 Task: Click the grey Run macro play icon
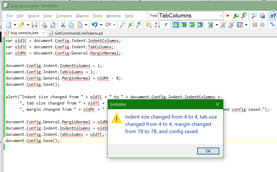point(263,25)
